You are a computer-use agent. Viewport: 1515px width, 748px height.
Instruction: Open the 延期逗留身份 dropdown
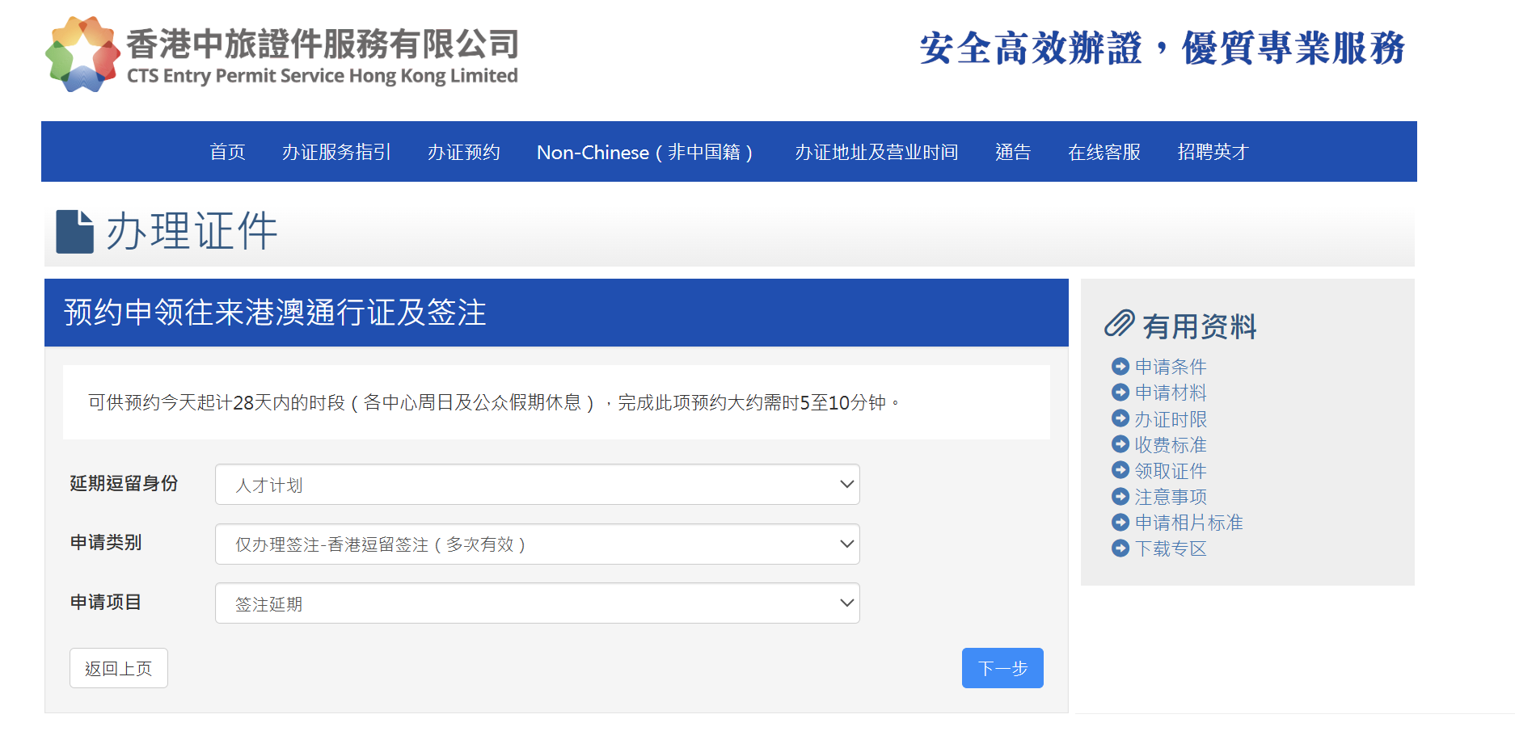click(x=537, y=485)
